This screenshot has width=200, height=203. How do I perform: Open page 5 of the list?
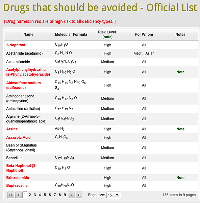coord(45,195)
